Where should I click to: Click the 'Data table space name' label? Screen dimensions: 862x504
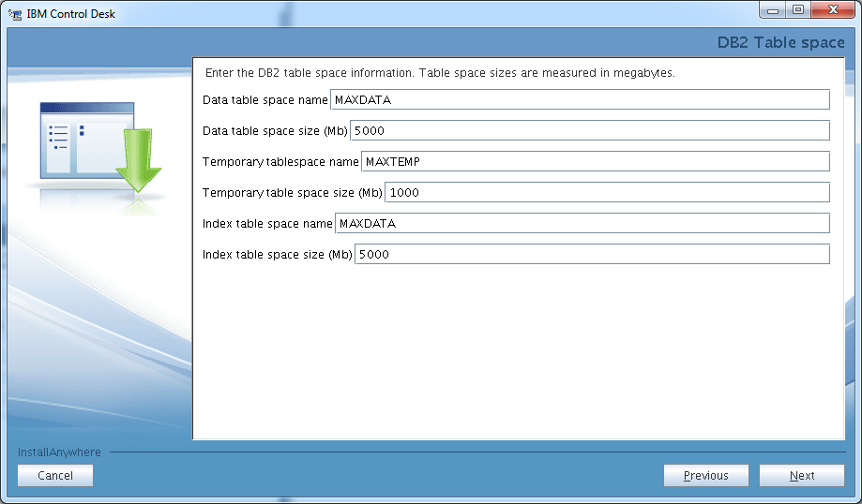pyautogui.click(x=265, y=100)
